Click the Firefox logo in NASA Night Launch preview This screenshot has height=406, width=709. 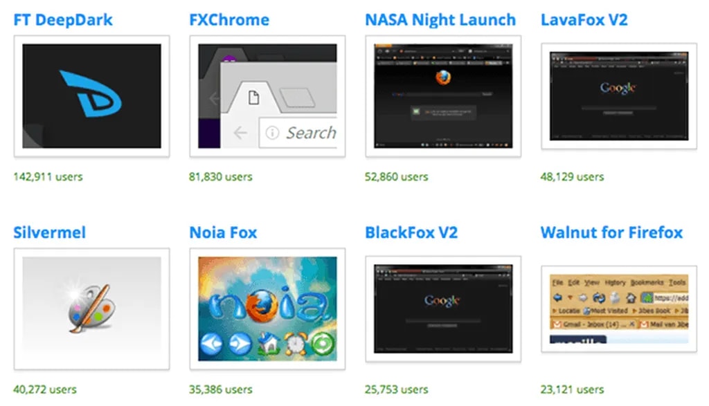point(443,77)
